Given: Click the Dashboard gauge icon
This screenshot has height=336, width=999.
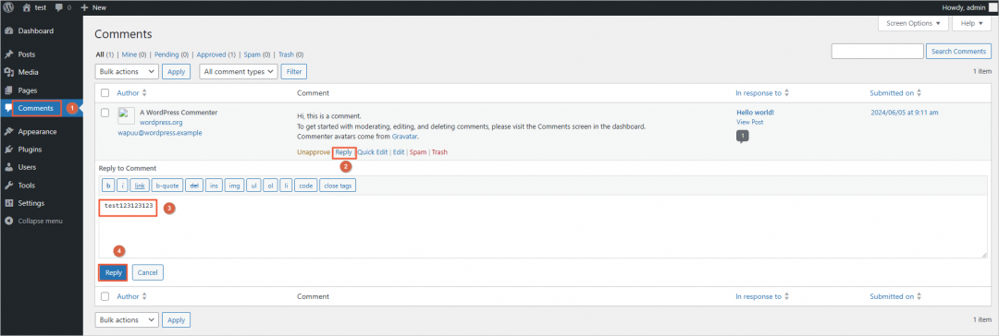Looking at the screenshot, I should (9, 31).
